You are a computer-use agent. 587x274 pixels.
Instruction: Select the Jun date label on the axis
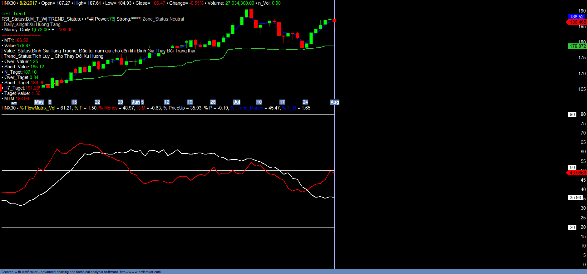point(136,102)
